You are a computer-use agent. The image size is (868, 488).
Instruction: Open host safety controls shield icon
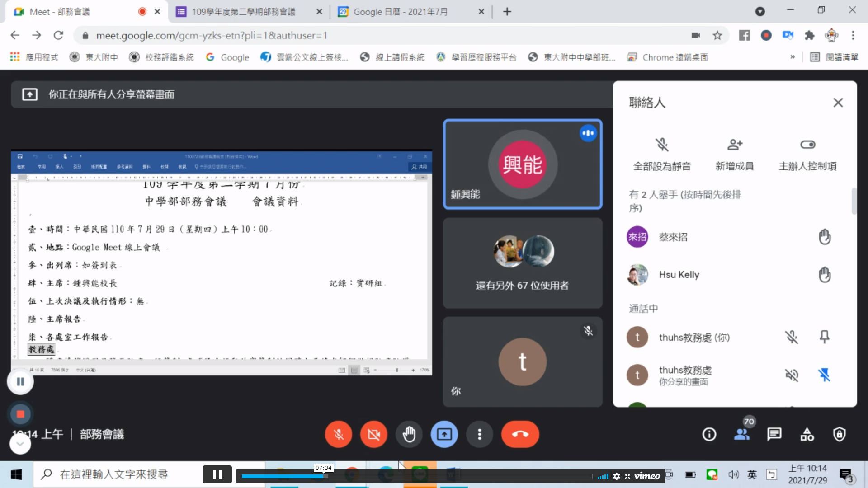click(x=840, y=435)
